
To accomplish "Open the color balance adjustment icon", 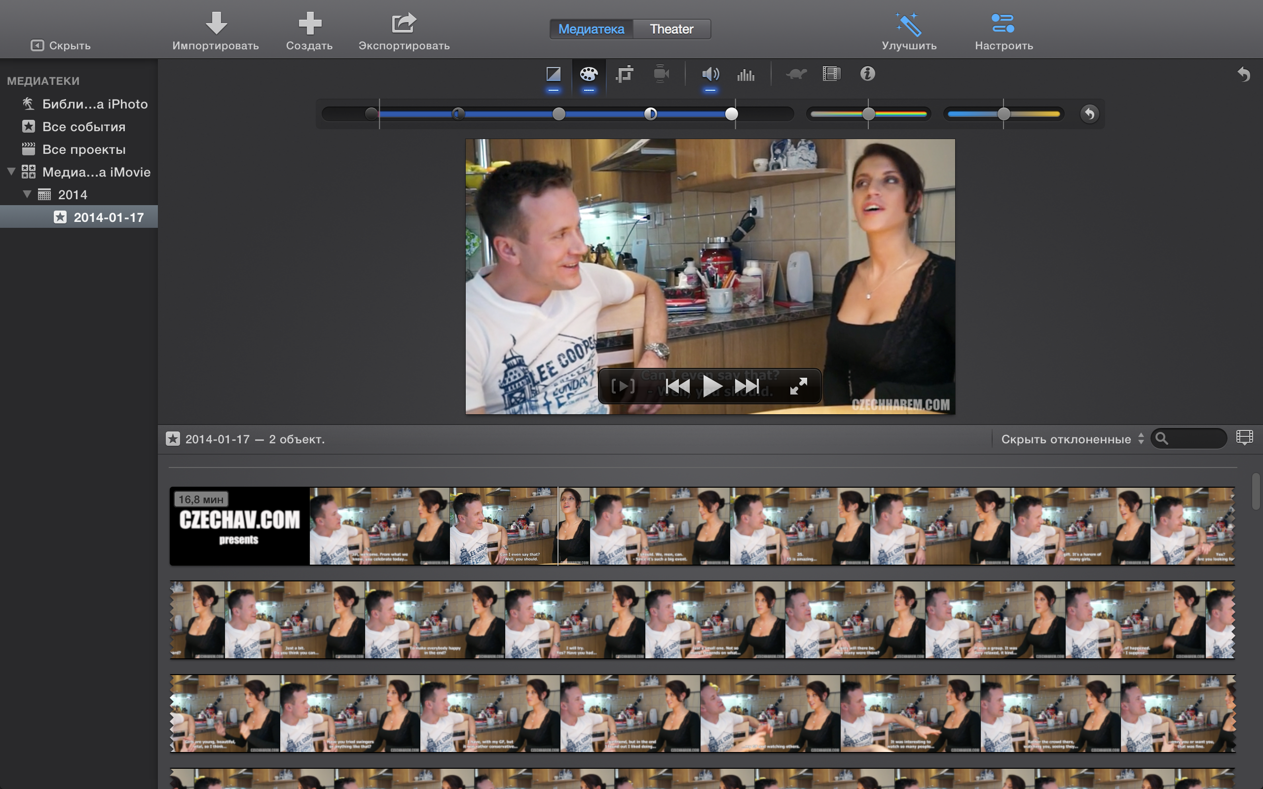I will point(553,74).
